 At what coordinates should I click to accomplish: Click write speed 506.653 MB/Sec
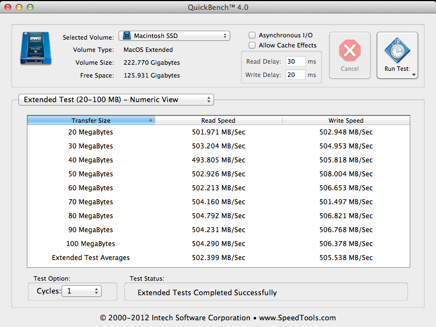(346, 188)
